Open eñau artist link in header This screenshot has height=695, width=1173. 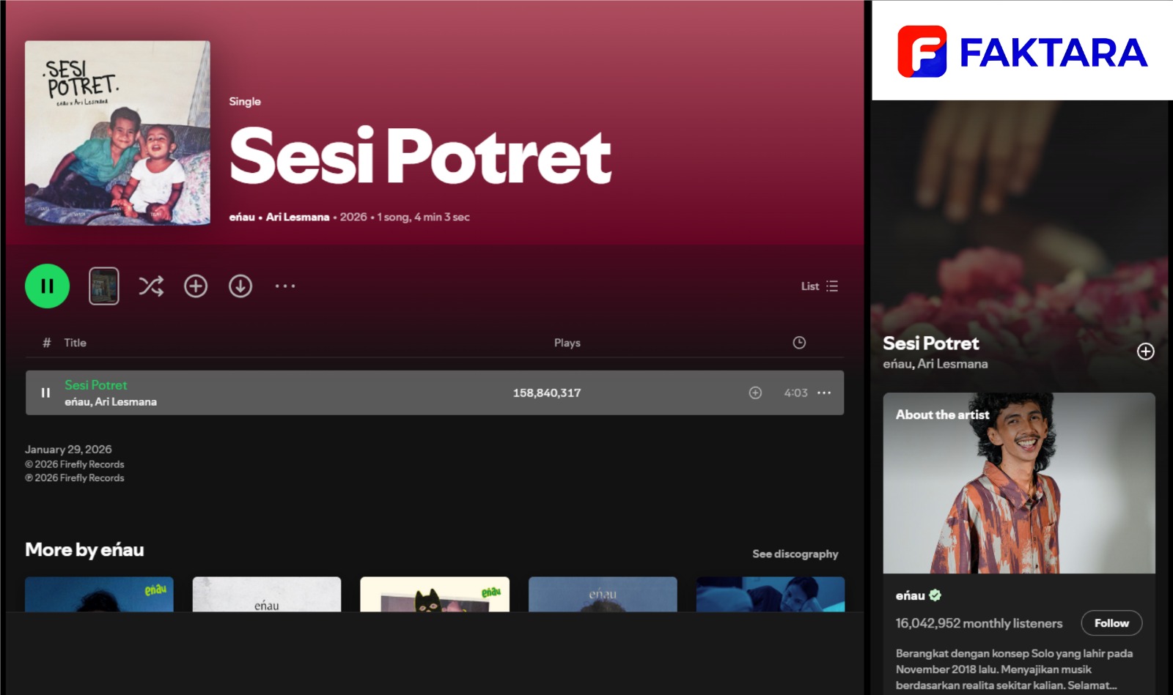242,218
